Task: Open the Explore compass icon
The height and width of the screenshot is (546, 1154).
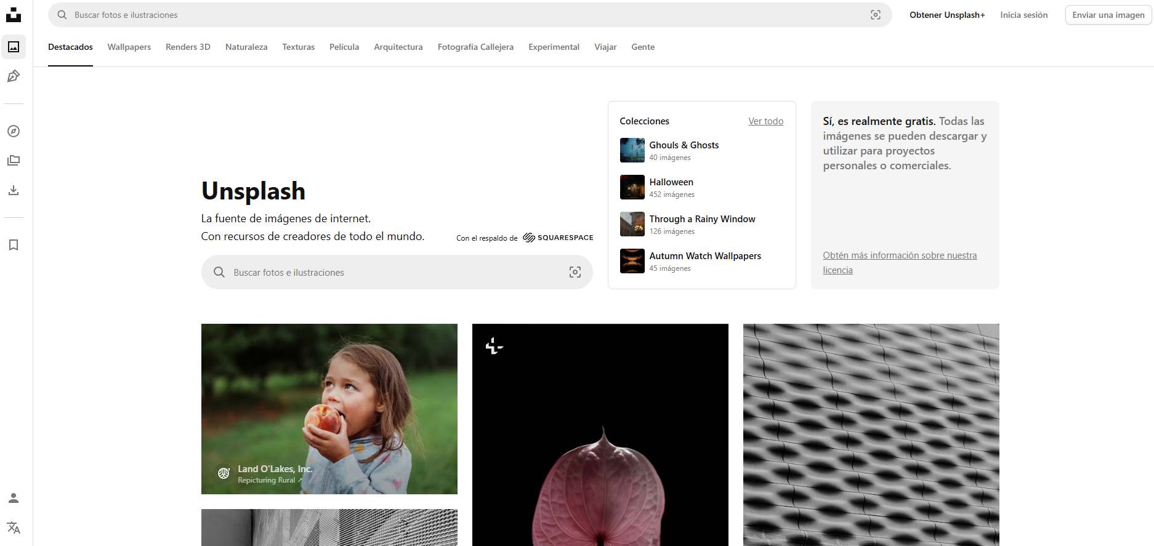Action: tap(14, 131)
